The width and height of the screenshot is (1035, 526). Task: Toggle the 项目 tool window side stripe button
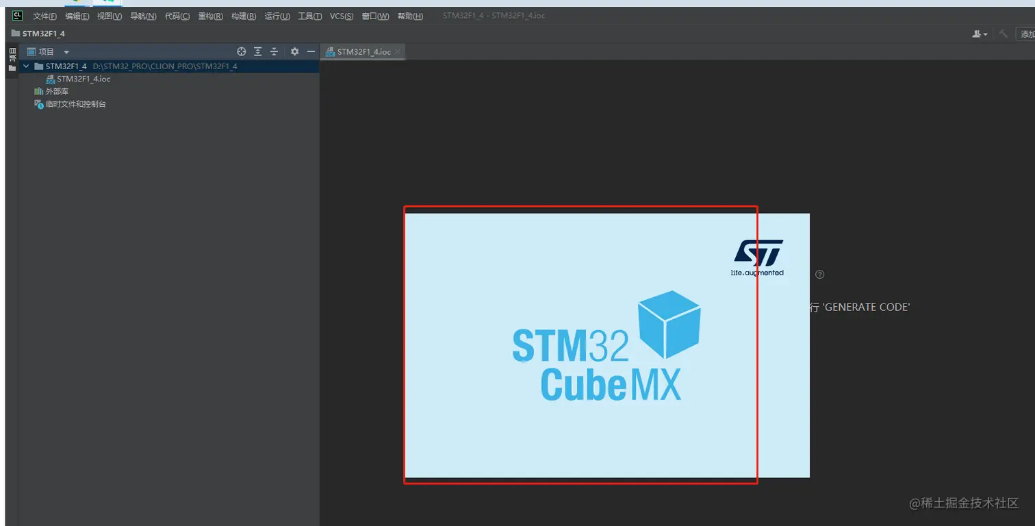coord(12,59)
